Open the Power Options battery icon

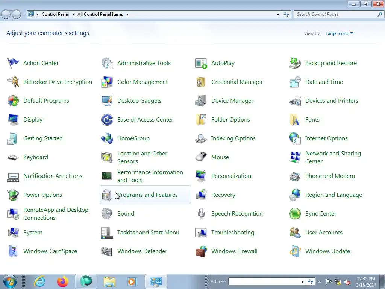[13, 195]
